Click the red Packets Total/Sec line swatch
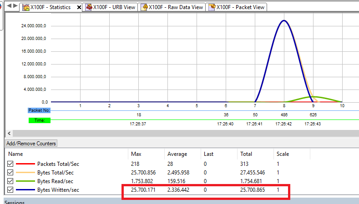This screenshot has width=359, height=204. coord(25,164)
